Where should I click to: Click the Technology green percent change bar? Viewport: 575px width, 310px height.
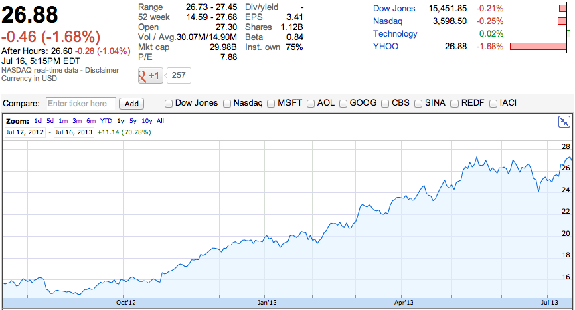click(x=568, y=33)
